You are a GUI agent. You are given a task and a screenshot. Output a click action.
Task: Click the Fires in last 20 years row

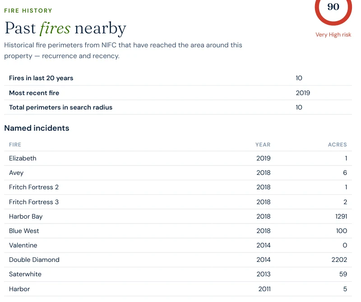tap(178, 78)
